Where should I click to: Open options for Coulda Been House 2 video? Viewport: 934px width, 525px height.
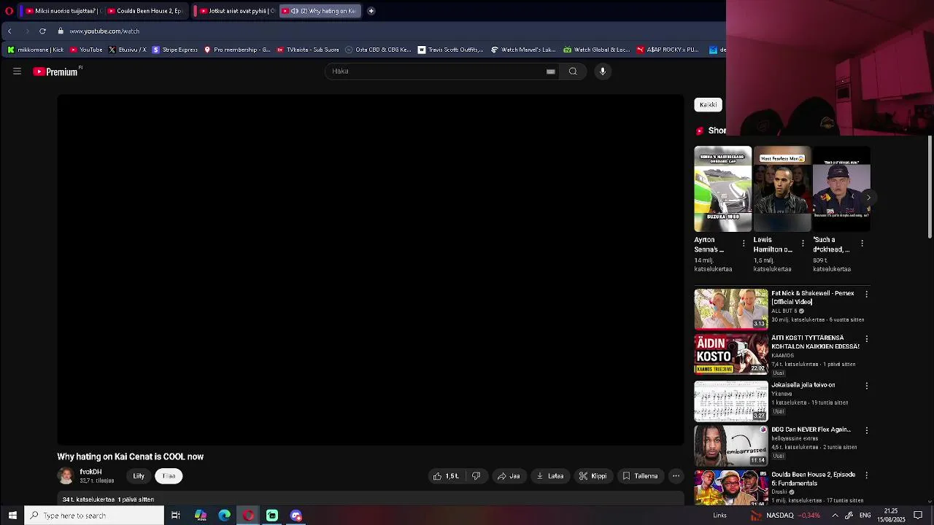(x=866, y=475)
